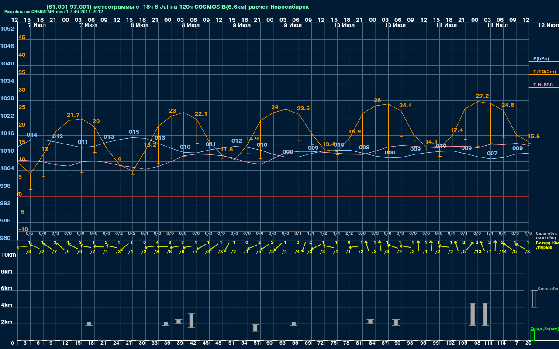Click the 14.9 temperature label
This screenshot has width=559, height=349.
coord(252,139)
